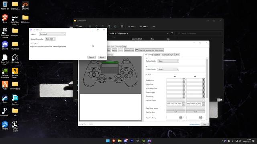The height and width of the screenshot is (144, 257).
Task: Open the Discord desktop shortcut
Action: tap(5, 45)
